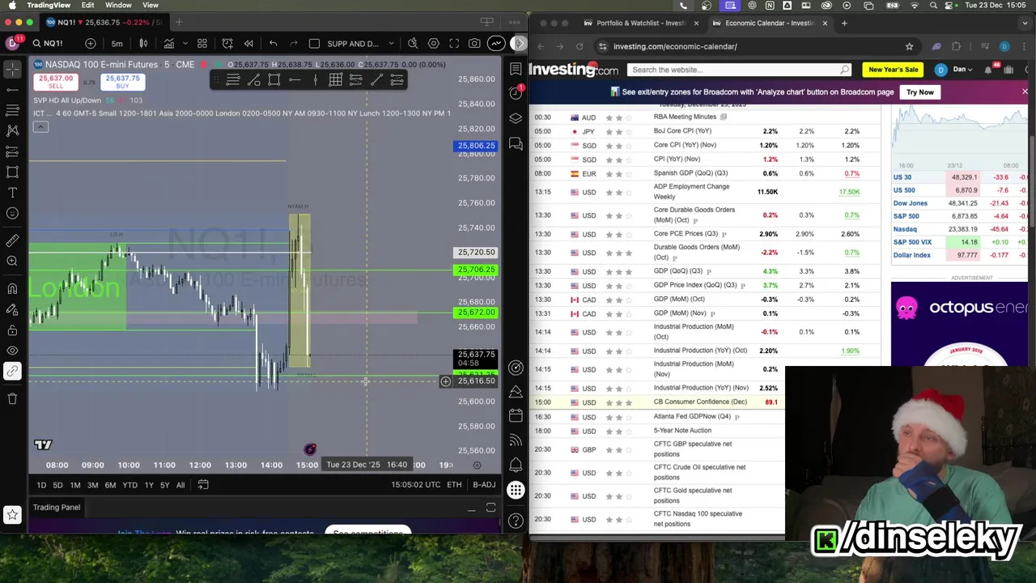Open the 15:05:02 UTC timezone menu

click(x=415, y=485)
